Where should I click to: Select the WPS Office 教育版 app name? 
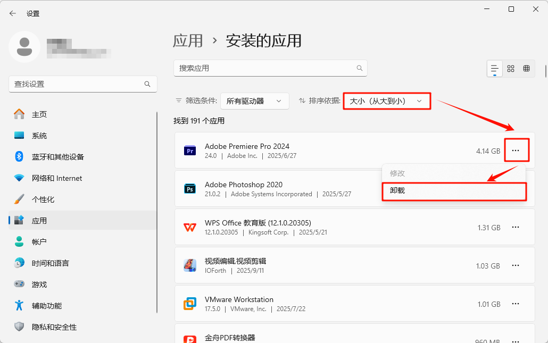click(258, 223)
